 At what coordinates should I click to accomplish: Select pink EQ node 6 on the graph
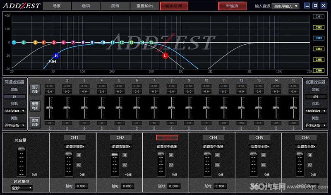pos(63,43)
